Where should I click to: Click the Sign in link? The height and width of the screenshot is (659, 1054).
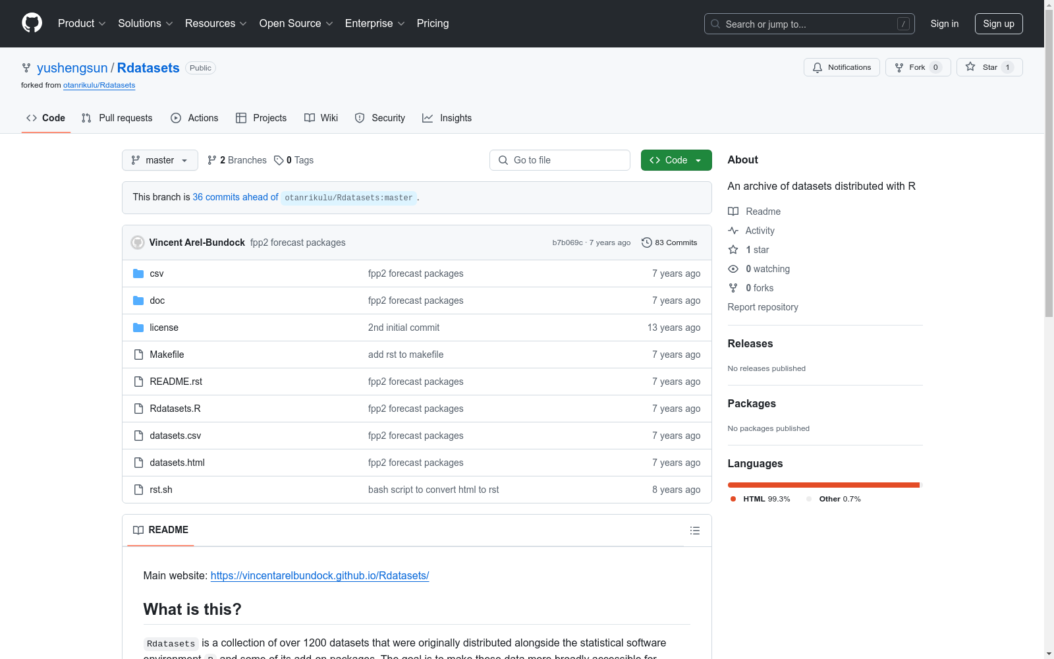click(944, 24)
